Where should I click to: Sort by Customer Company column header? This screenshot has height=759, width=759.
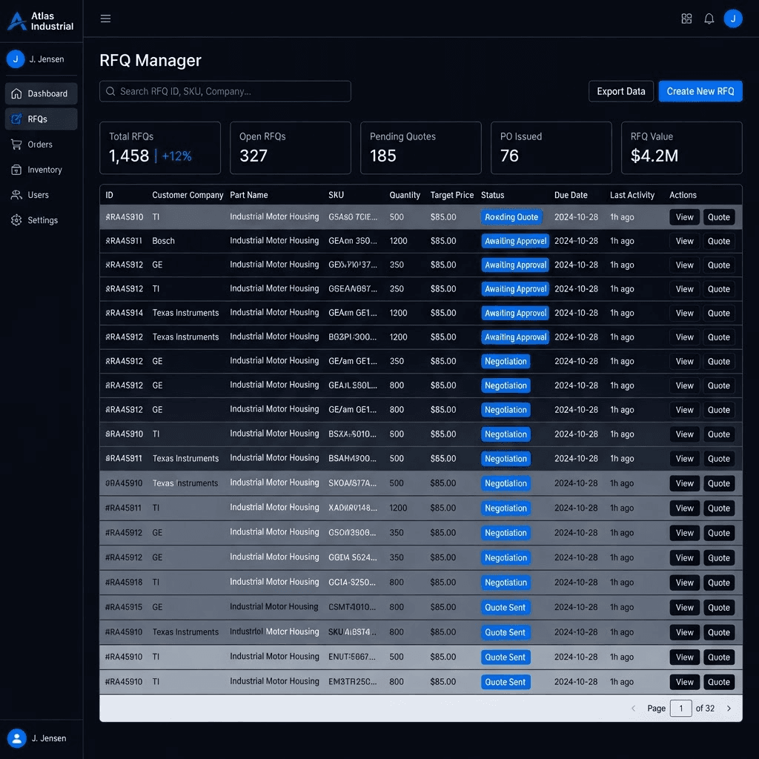(188, 195)
